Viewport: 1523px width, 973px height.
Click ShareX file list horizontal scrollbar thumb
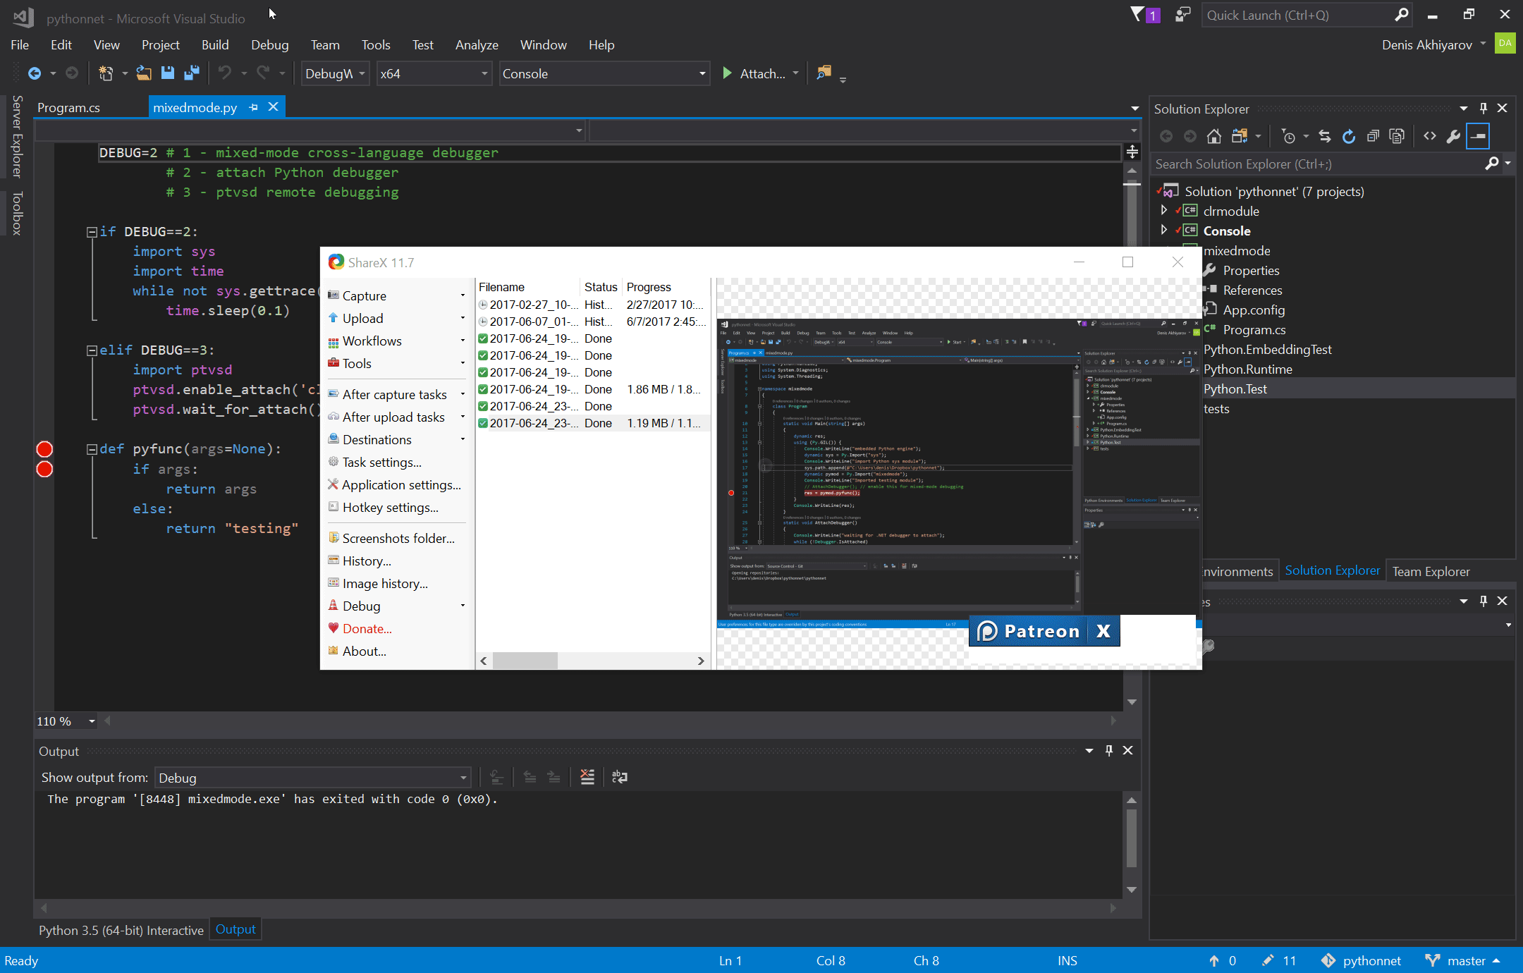tap(525, 661)
